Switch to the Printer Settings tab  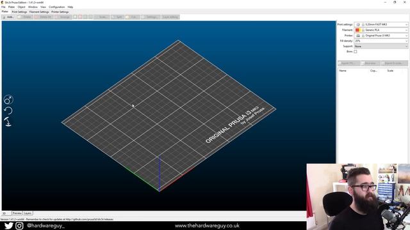(60, 12)
